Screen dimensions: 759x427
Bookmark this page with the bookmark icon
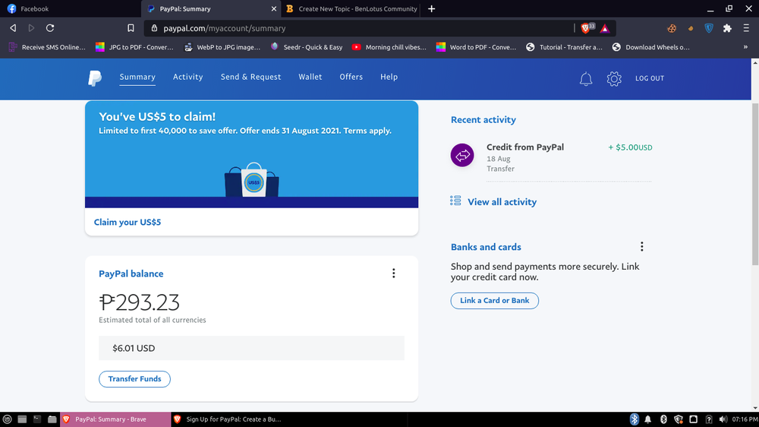[131, 28]
